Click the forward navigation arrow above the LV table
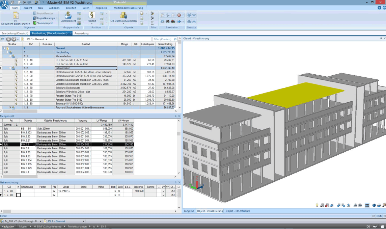Viewport: 386px width, 229px height. click(x=14, y=39)
